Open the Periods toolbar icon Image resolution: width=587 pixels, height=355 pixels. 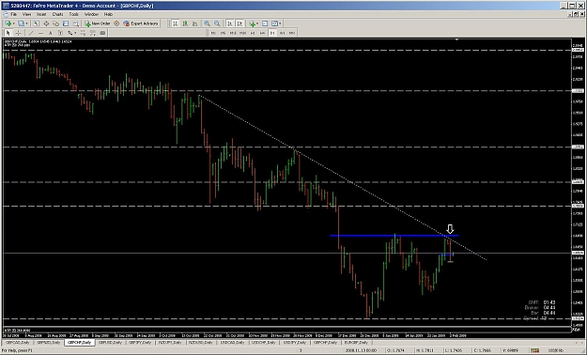click(265, 23)
